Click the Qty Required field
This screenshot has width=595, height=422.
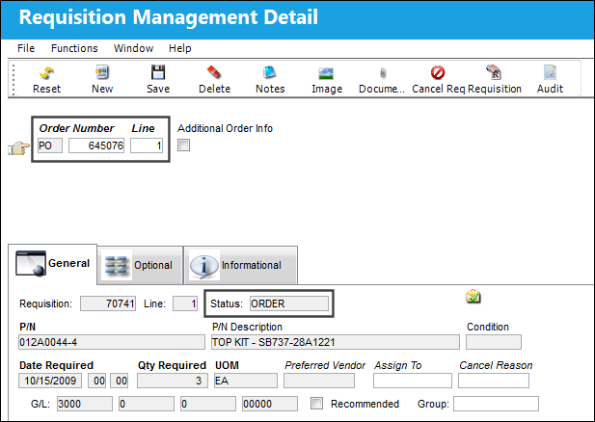click(173, 381)
